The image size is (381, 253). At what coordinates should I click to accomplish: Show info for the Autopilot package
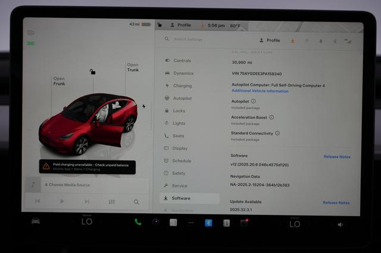coord(253,101)
